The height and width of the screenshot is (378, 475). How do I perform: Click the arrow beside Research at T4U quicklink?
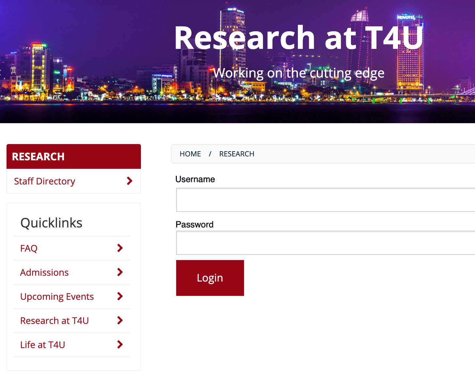tap(120, 320)
